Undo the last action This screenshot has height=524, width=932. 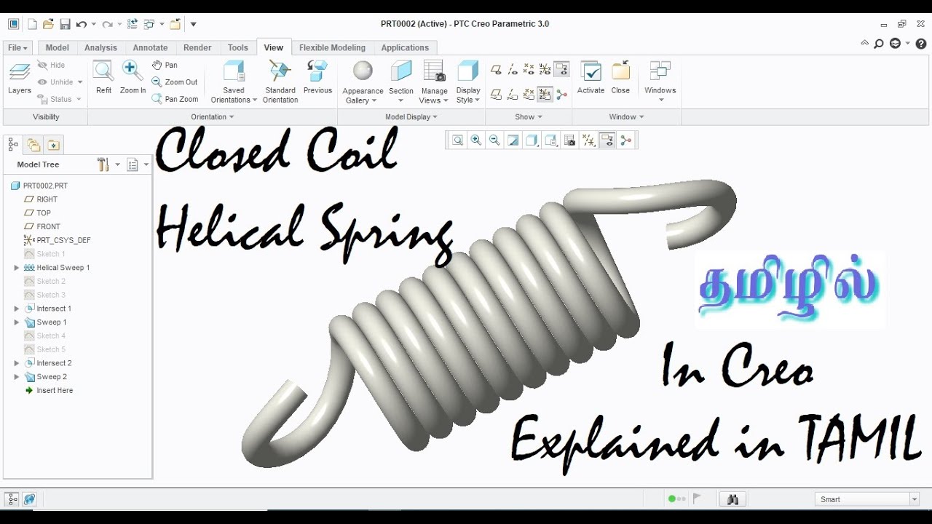click(82, 24)
